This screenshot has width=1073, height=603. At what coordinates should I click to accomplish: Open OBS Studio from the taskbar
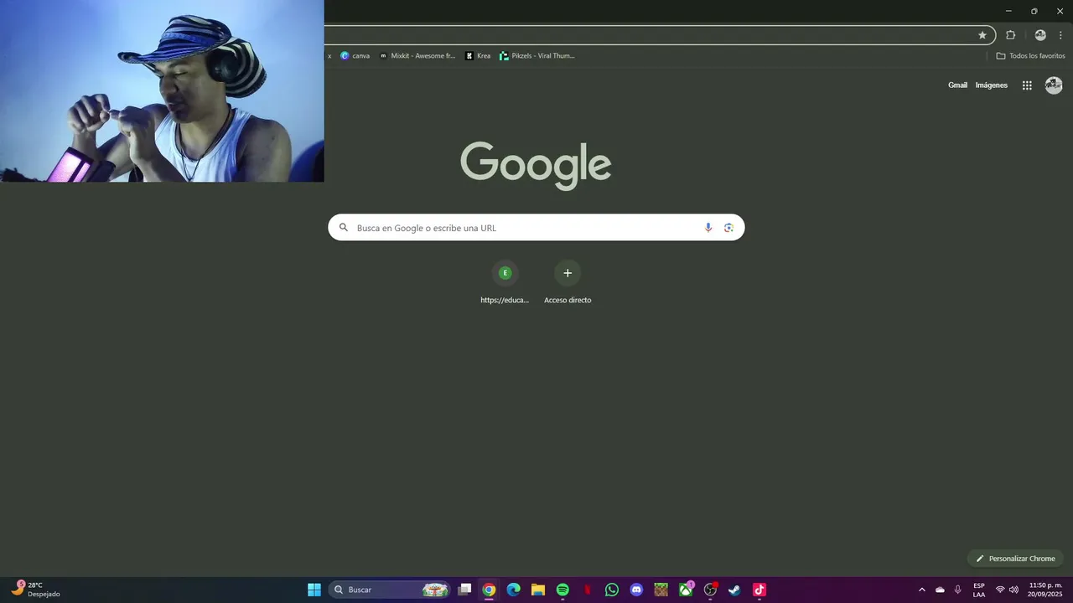click(710, 590)
